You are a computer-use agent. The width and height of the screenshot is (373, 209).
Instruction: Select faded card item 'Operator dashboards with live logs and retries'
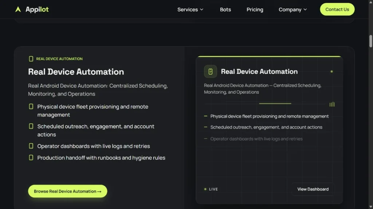pyautogui.click(x=256, y=139)
